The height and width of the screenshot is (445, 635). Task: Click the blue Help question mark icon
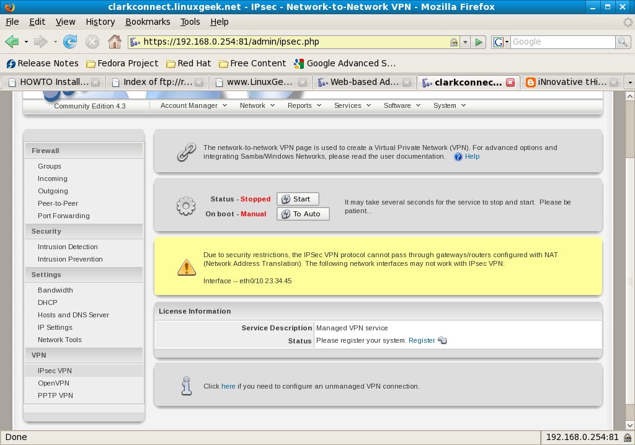(458, 157)
